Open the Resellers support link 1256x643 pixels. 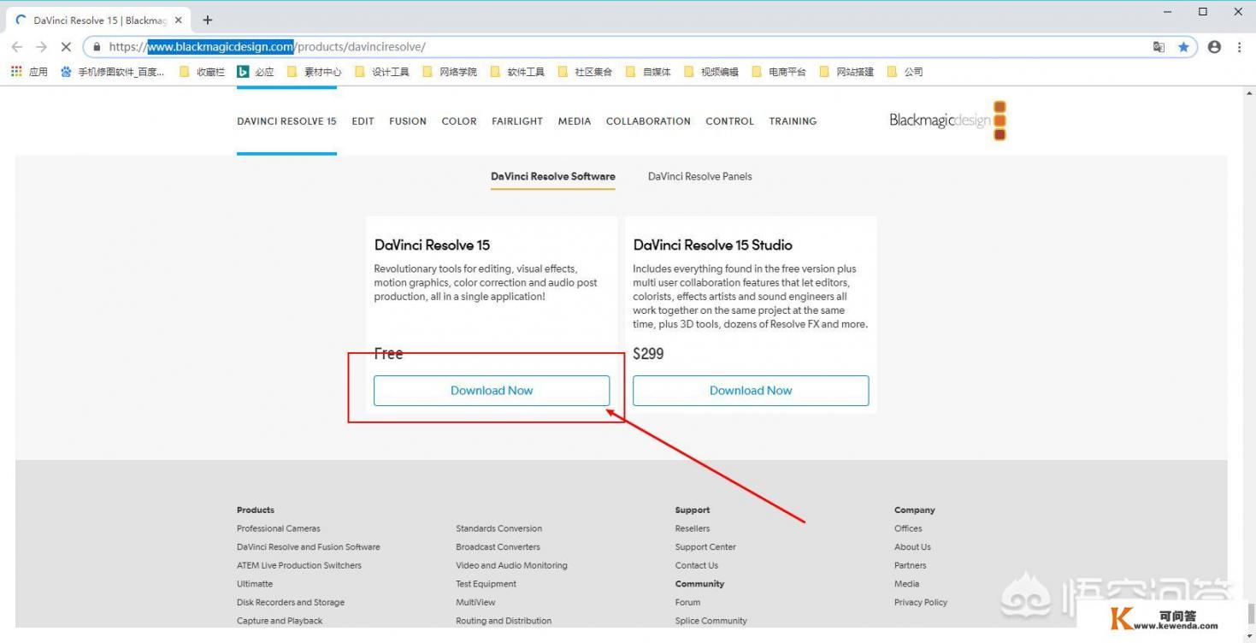tap(693, 528)
